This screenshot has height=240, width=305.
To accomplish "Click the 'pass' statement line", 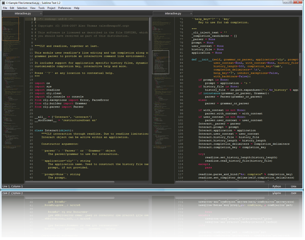I will (208, 168).
